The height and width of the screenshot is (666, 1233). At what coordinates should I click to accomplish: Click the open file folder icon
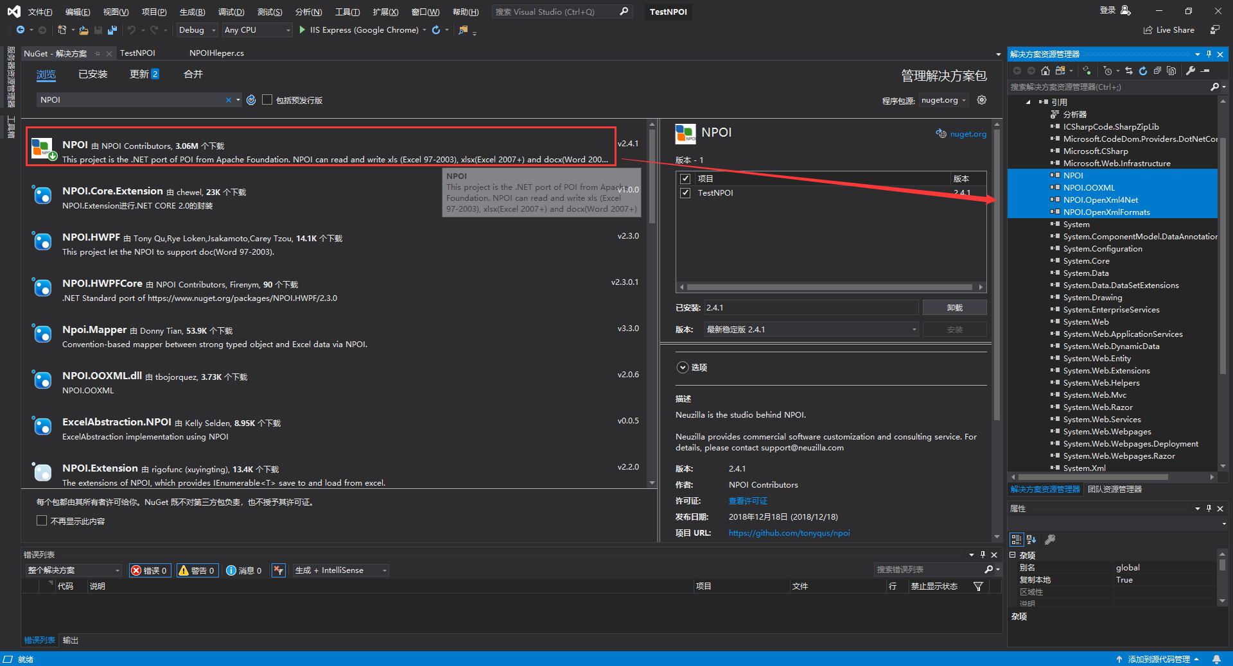pyautogui.click(x=83, y=30)
